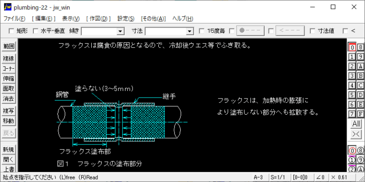365x182 pixels.
Task: Open the ファイル(F) menu
Action: pyautogui.click(x=14, y=19)
